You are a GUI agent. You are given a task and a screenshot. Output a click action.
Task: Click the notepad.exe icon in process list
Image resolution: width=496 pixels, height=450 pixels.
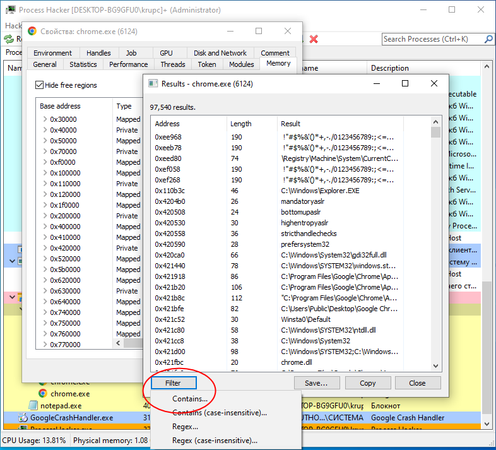33,405
